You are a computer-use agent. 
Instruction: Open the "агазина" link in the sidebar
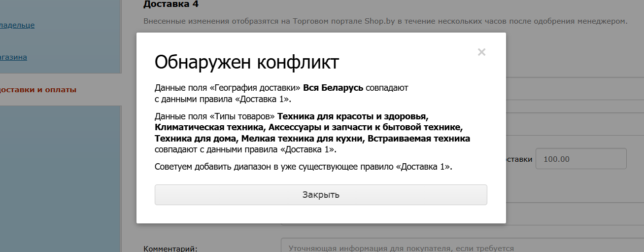(13, 57)
